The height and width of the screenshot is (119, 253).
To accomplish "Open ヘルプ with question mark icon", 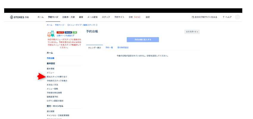I will pos(227,17).
